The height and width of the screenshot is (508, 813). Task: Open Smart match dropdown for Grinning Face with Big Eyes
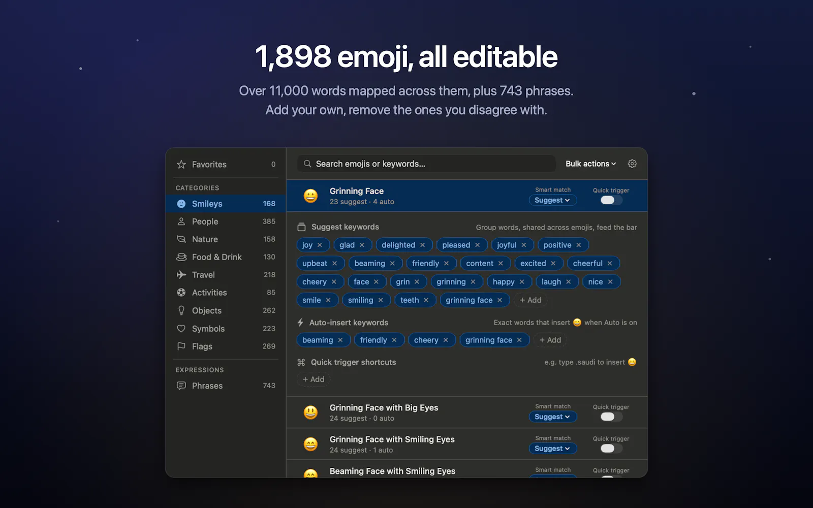point(552,417)
